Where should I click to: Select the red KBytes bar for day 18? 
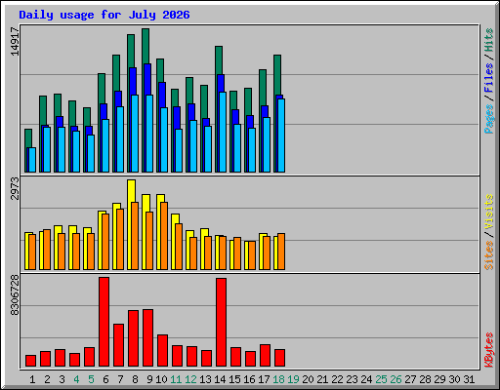[x=280, y=358]
